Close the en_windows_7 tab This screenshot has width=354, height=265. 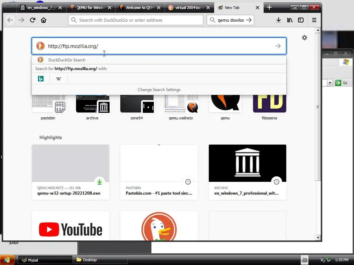tap(60, 8)
